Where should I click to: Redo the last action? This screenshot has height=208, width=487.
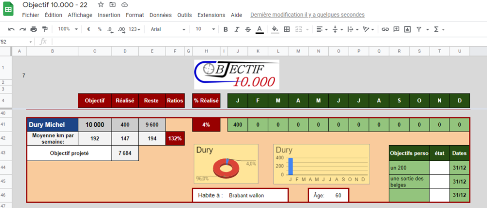tap(22, 29)
